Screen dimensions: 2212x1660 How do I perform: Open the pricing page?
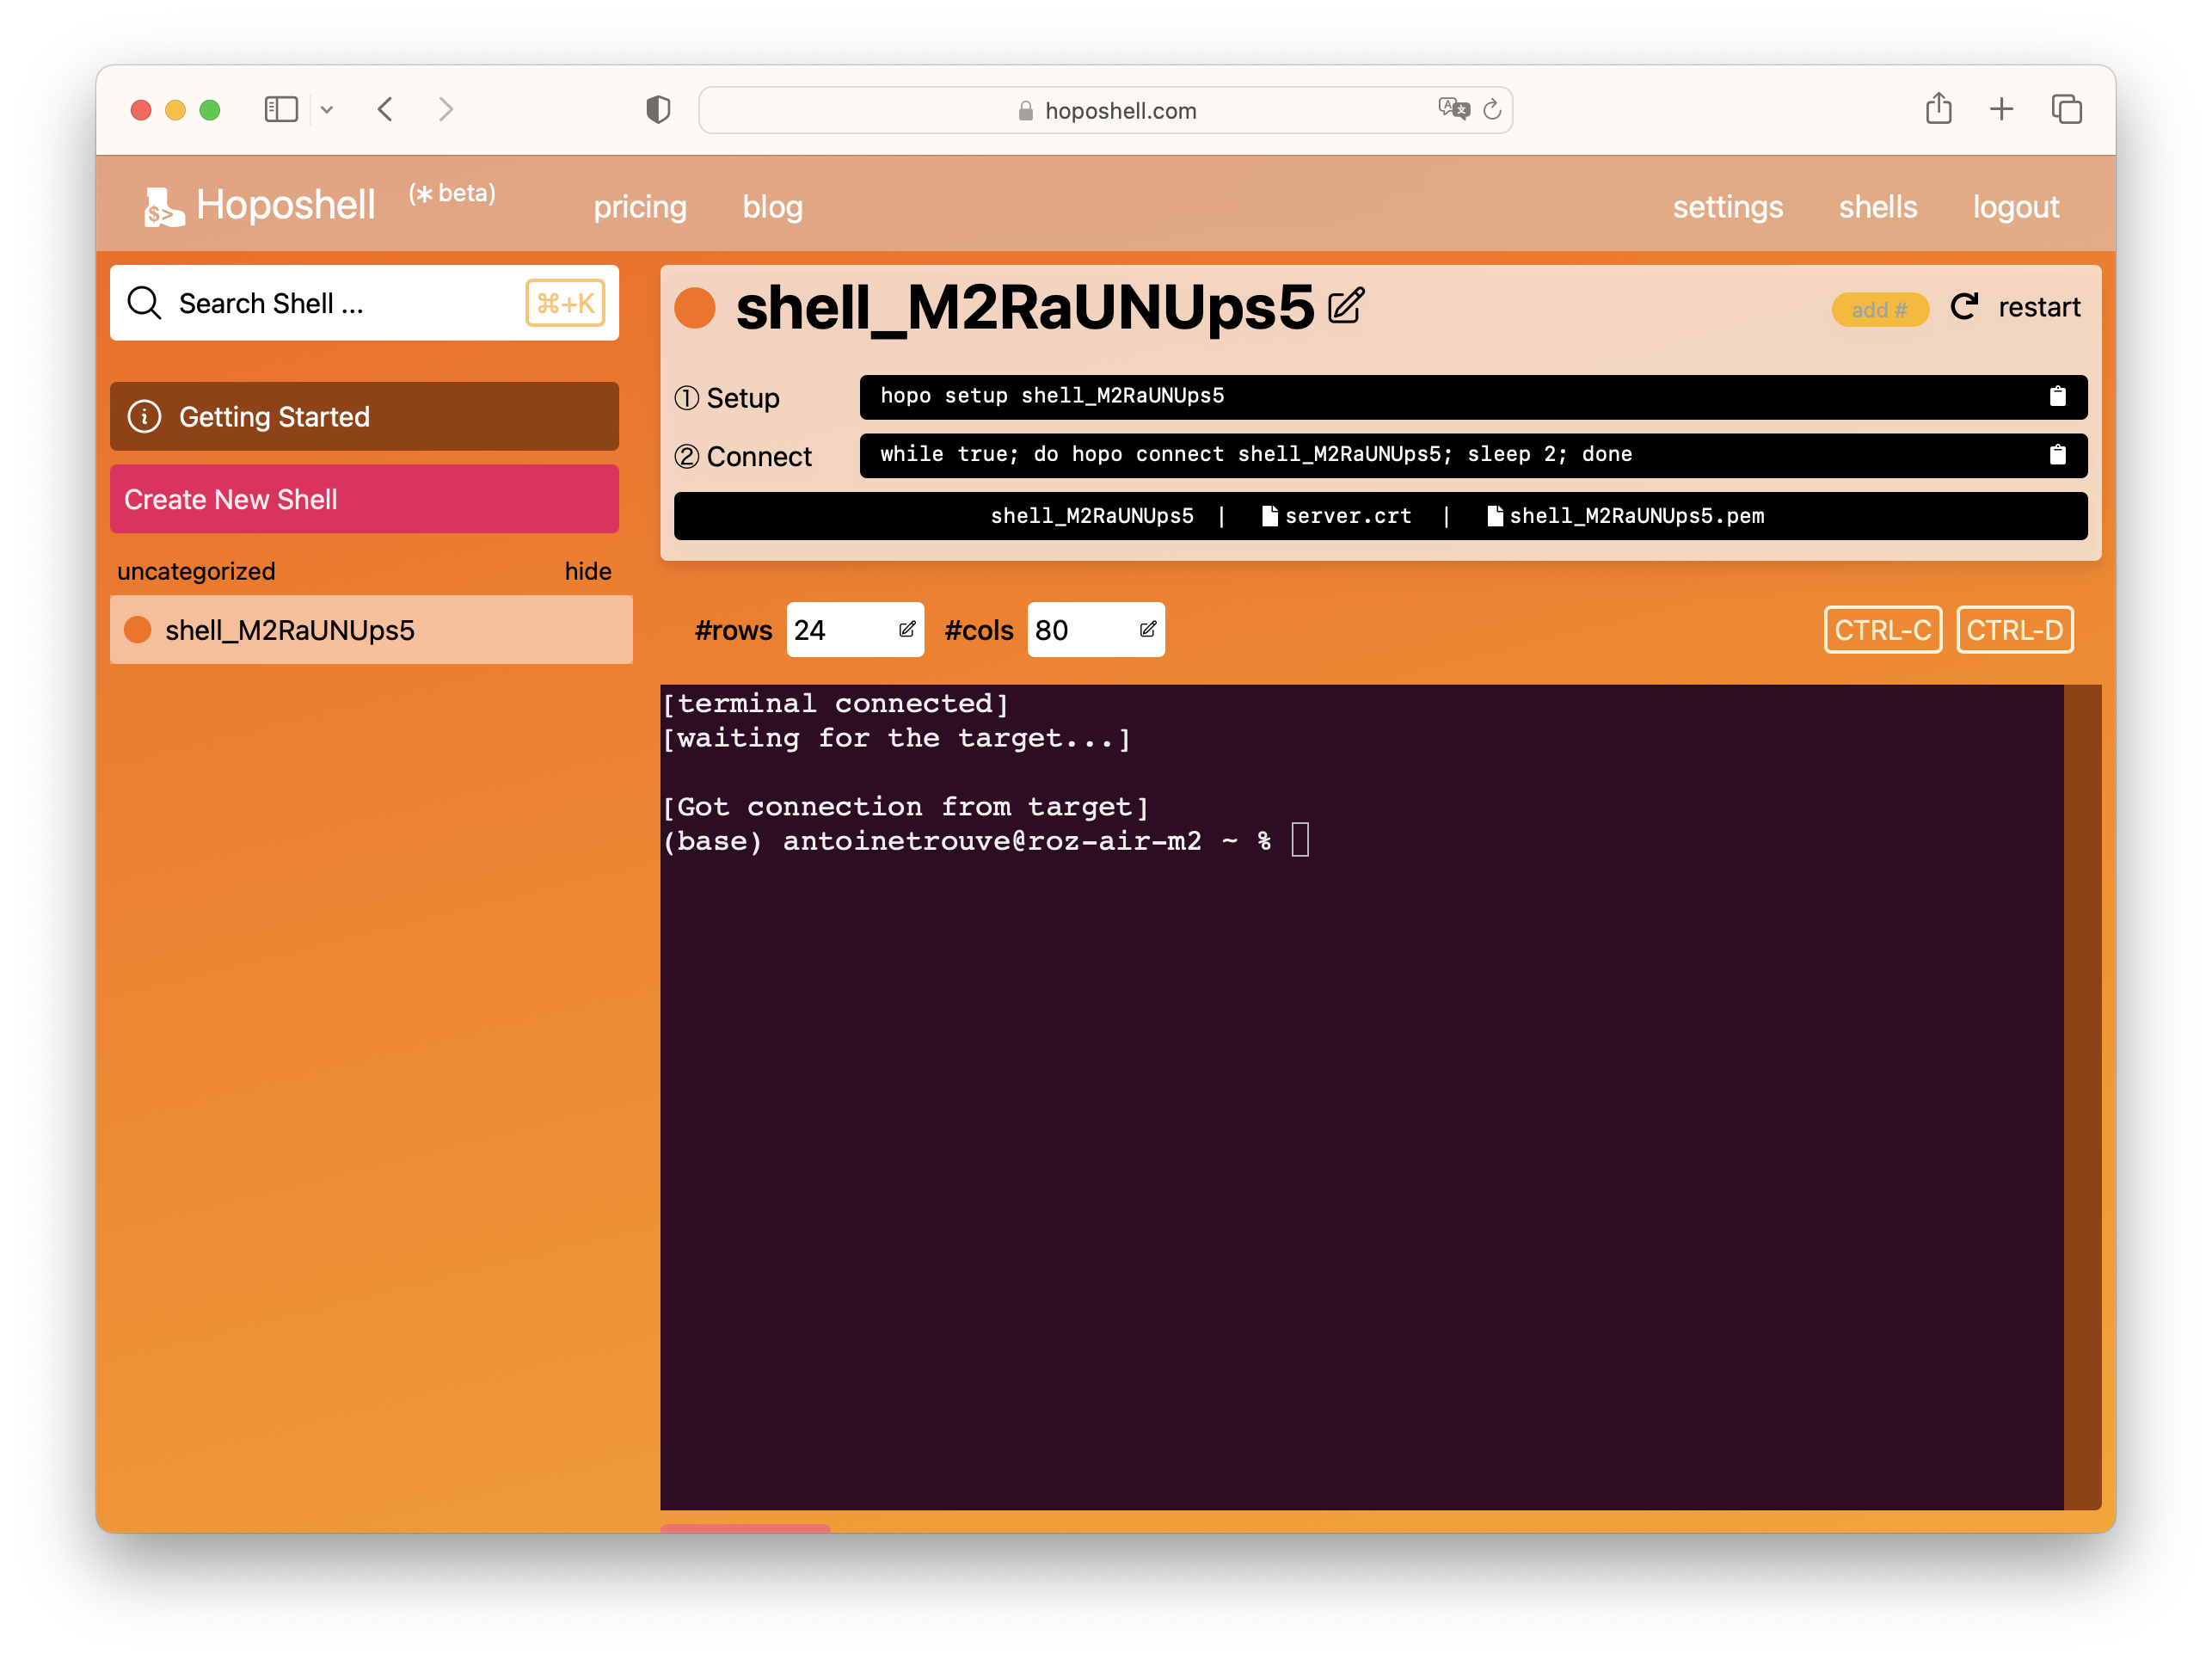click(x=640, y=207)
